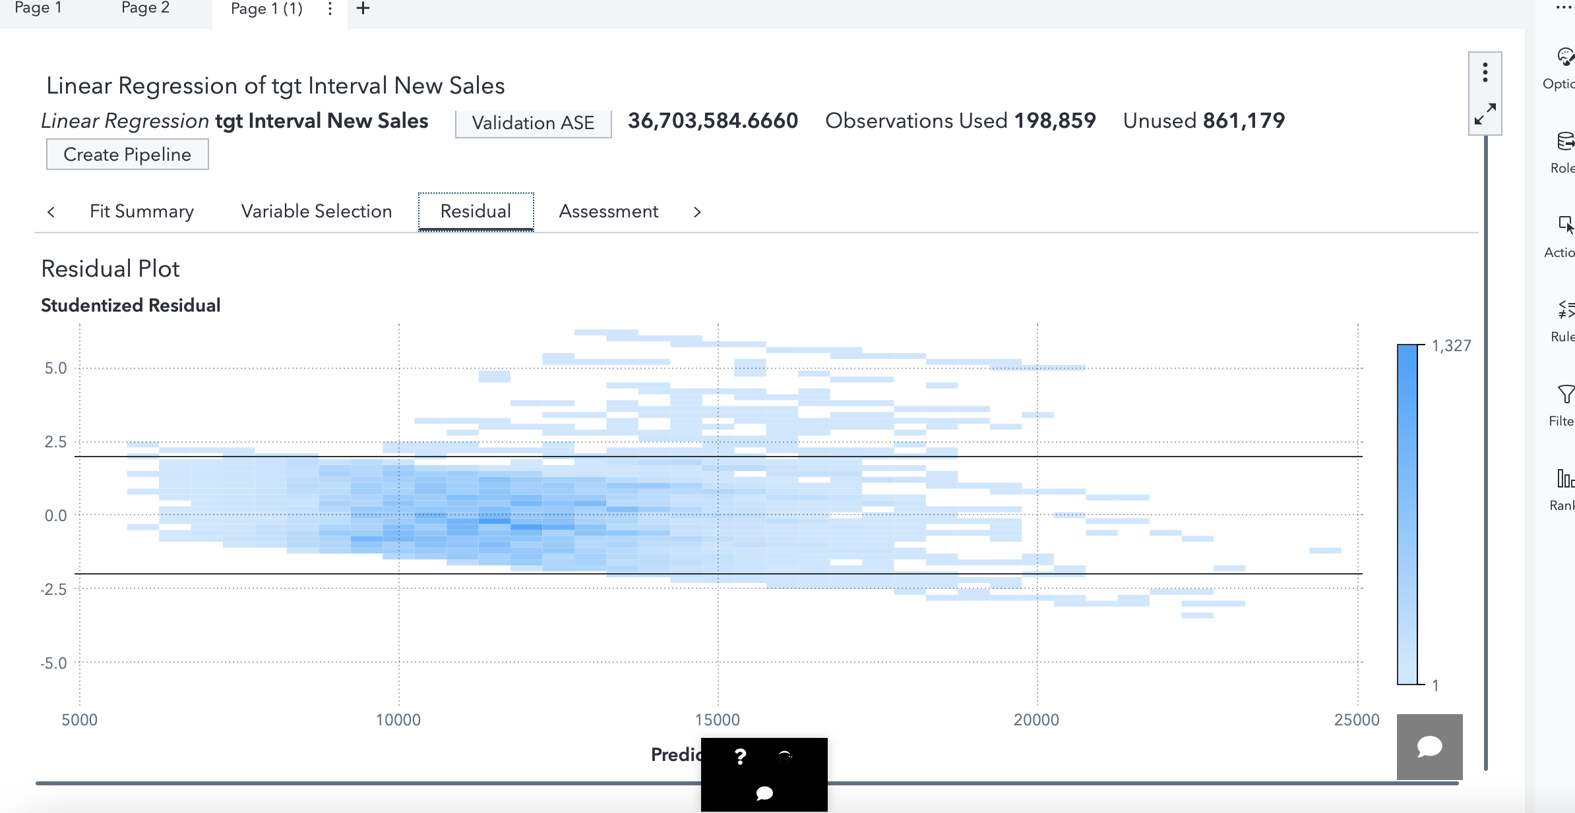Open Page 1 (1) tab options menu
The image size is (1575, 813).
point(330,9)
